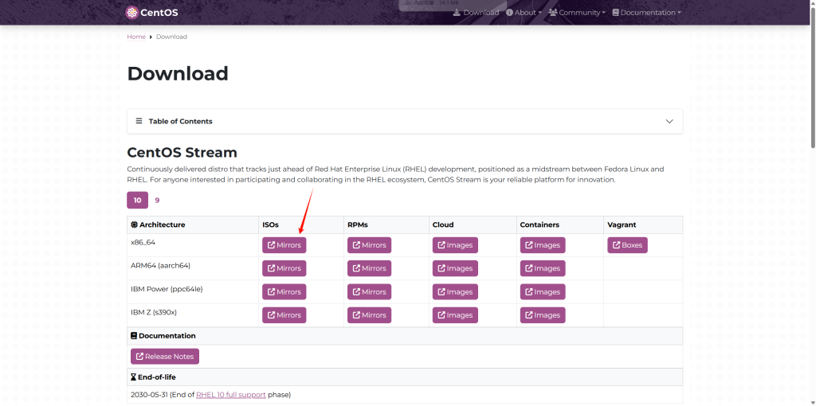
Task: Open the Download nav link
Action: pyautogui.click(x=476, y=13)
